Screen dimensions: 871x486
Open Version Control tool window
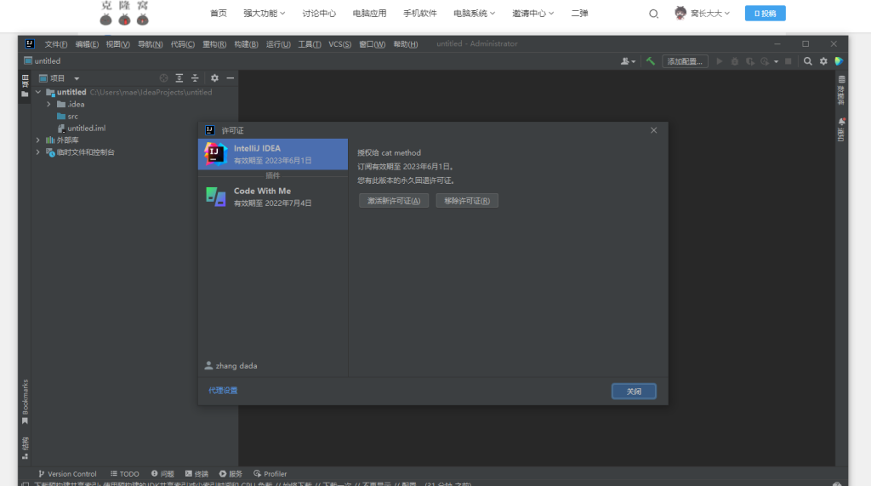point(66,474)
